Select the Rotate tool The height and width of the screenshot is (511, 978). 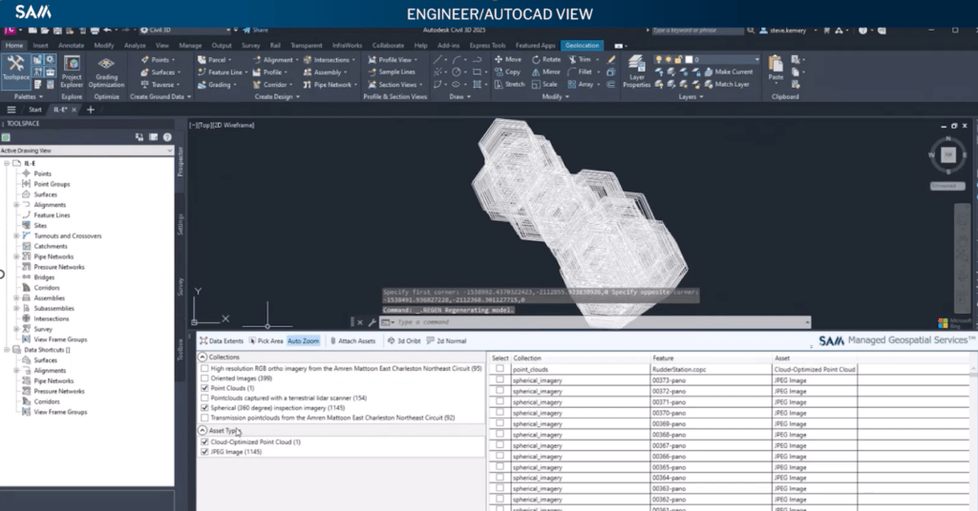pyautogui.click(x=545, y=60)
